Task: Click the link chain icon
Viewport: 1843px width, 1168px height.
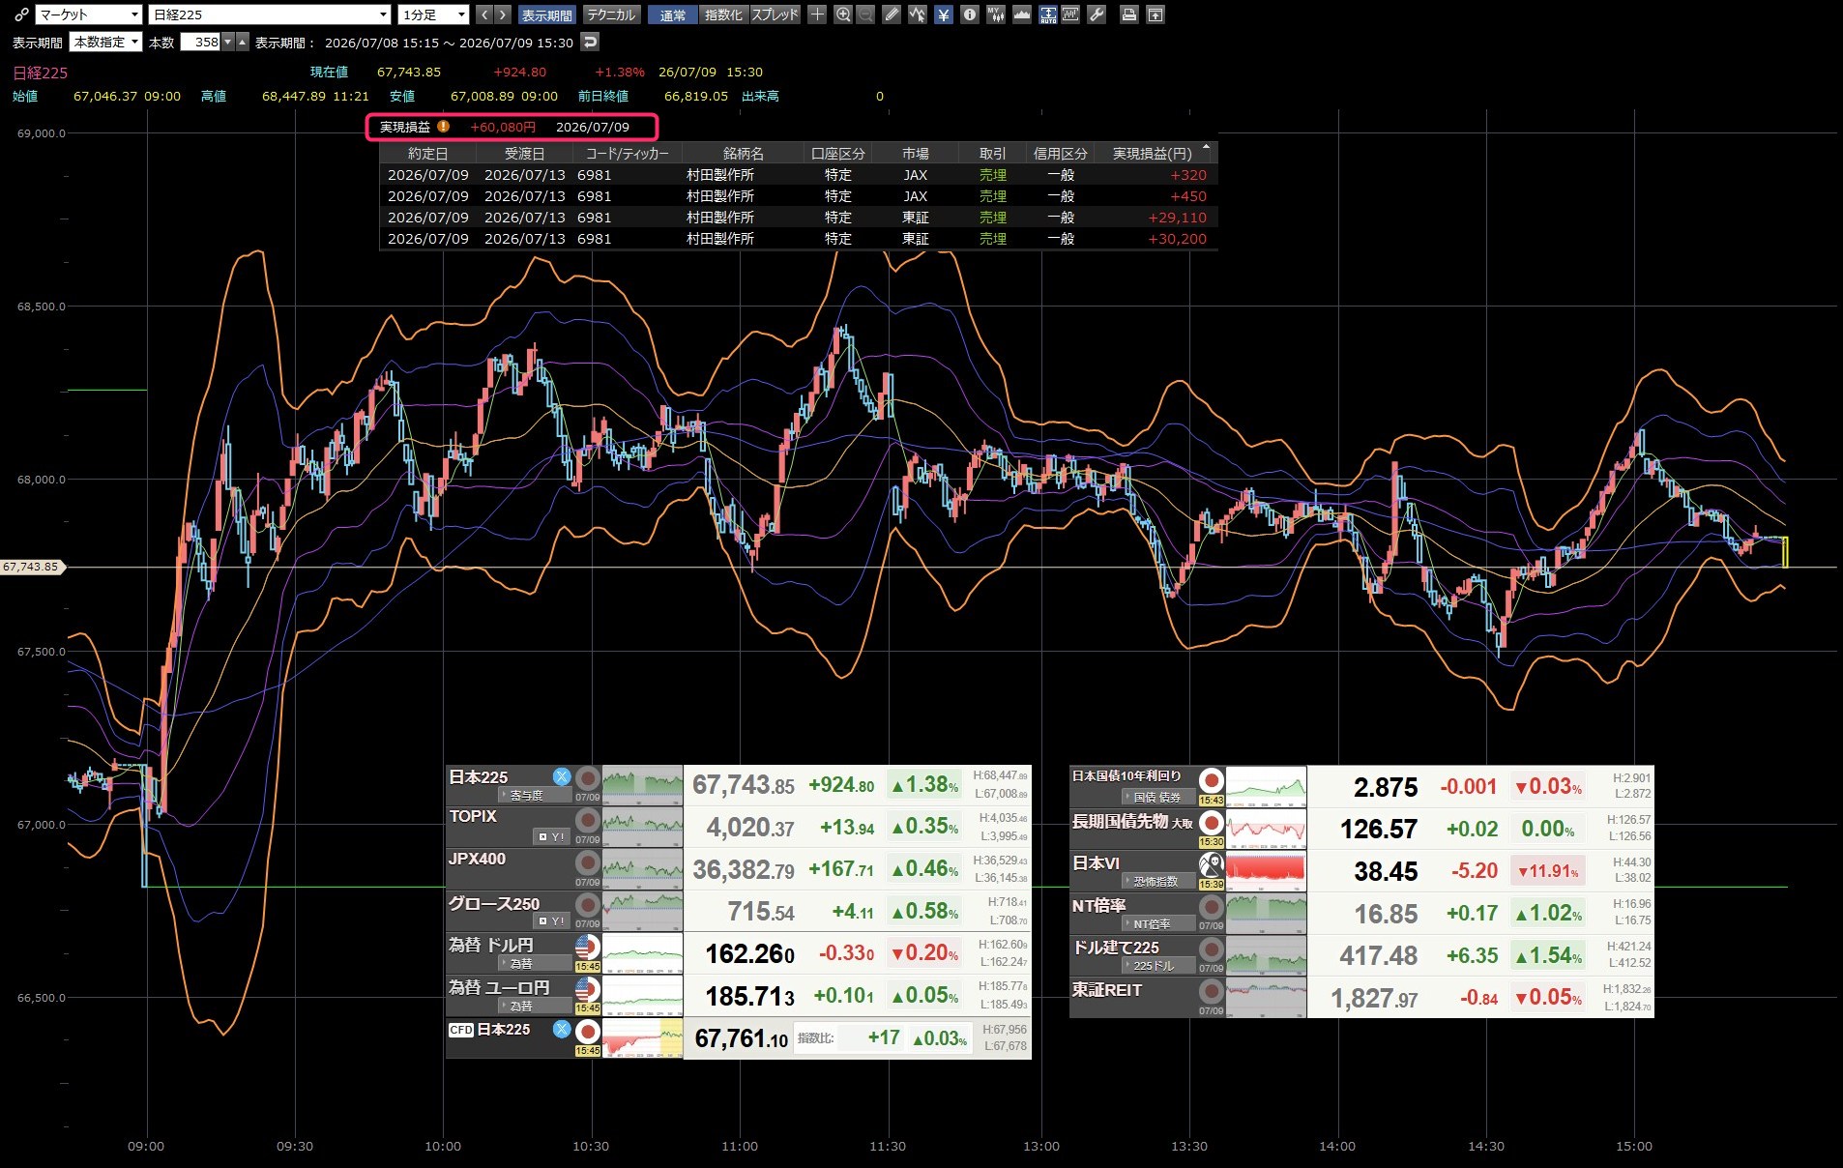Action: click(21, 15)
